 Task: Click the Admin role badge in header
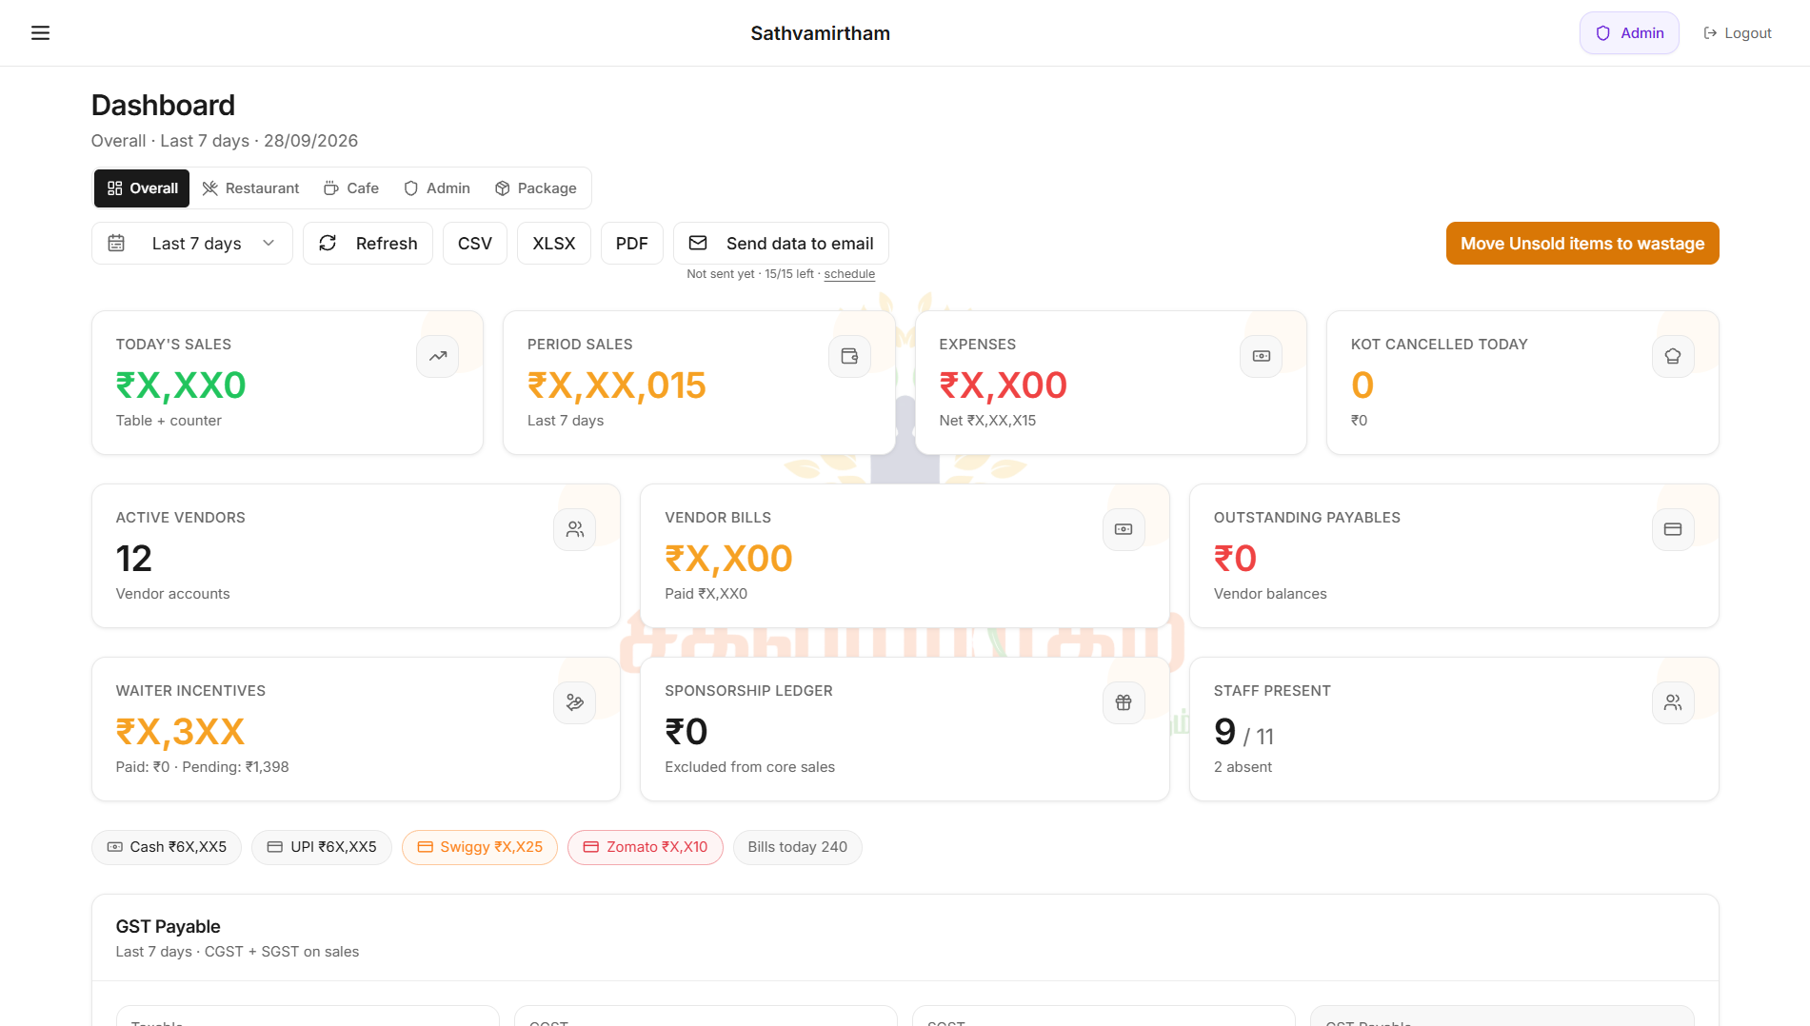click(x=1629, y=33)
